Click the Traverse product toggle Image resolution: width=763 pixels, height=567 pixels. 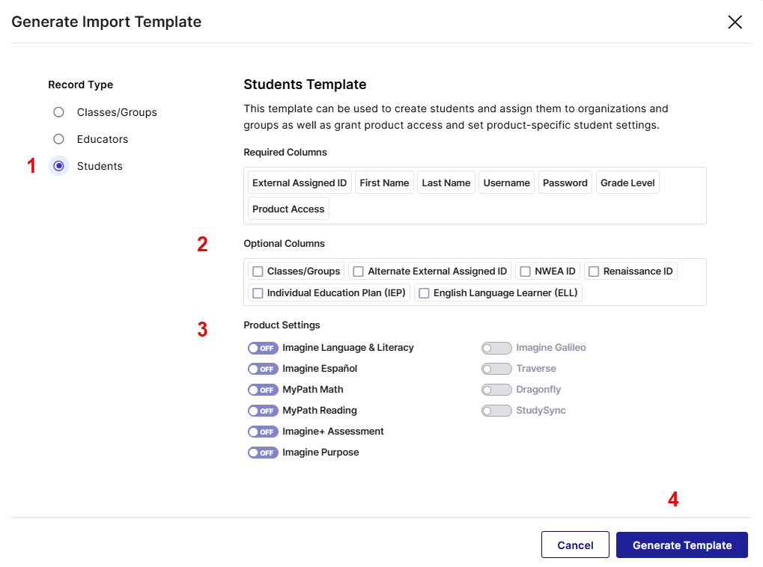[496, 369]
